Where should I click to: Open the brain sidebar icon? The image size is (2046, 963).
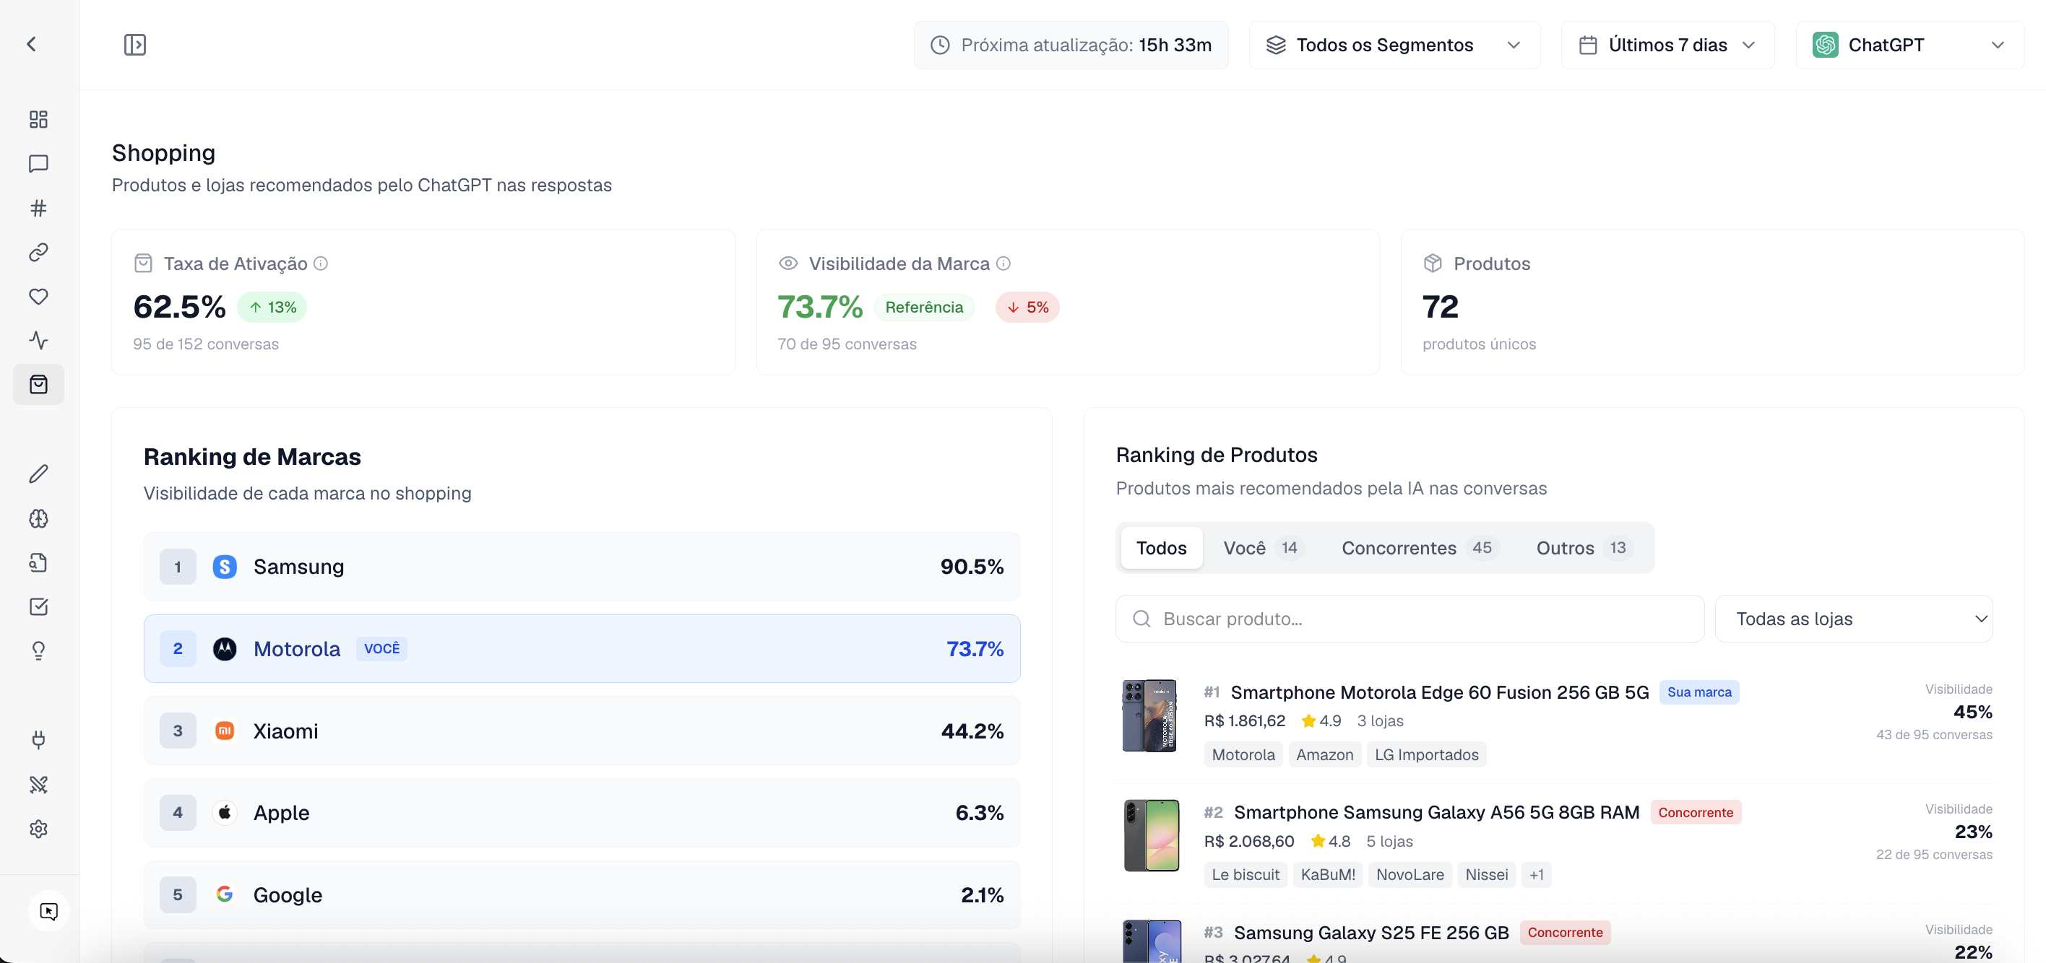coord(38,518)
